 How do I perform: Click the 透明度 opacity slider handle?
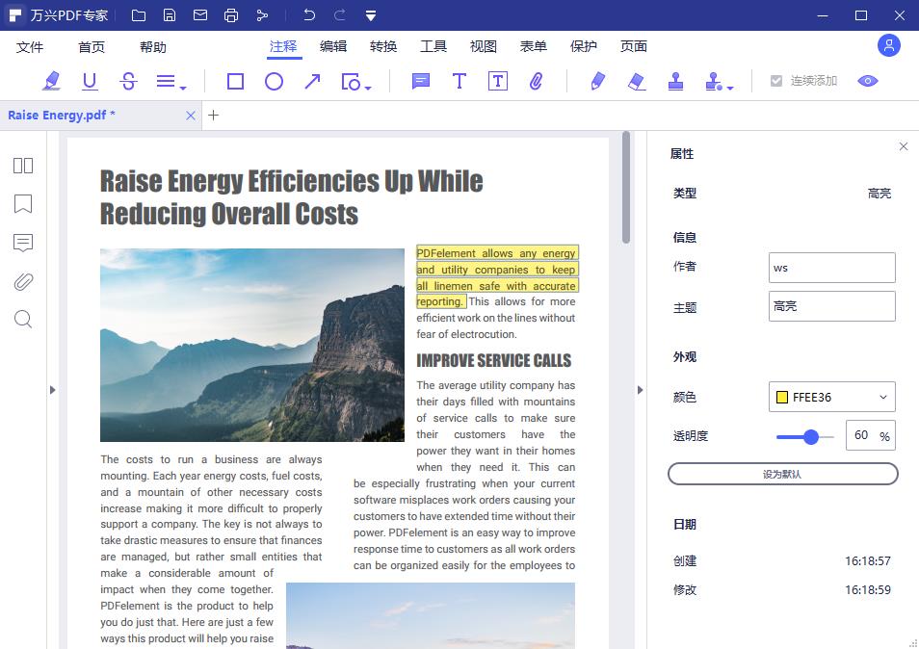click(811, 437)
